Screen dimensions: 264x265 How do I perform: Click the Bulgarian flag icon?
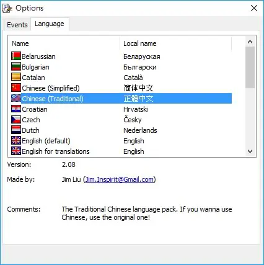tap(16, 66)
